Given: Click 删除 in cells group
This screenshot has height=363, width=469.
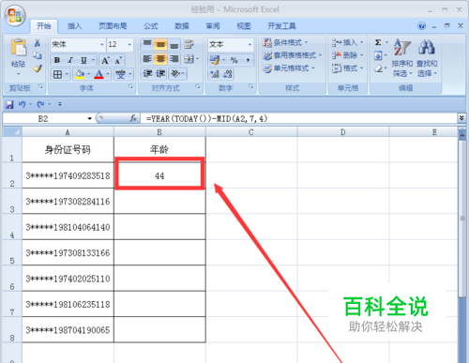Looking at the screenshot, I should click(347, 55).
